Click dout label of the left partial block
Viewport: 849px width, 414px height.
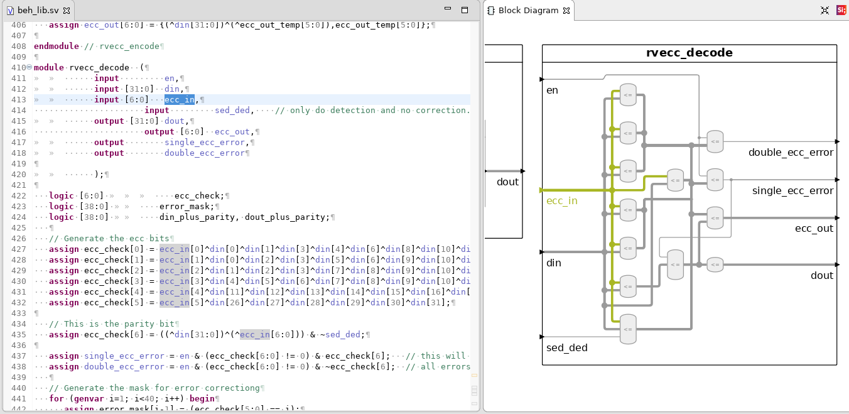[507, 182]
